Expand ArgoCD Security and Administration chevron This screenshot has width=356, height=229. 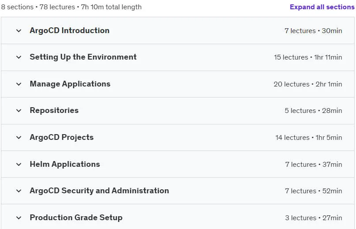[19, 191]
